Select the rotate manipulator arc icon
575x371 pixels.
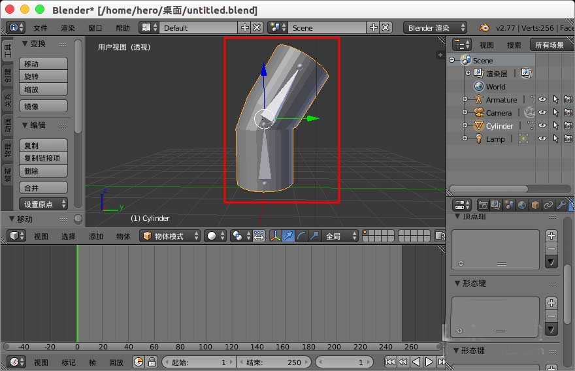point(301,236)
